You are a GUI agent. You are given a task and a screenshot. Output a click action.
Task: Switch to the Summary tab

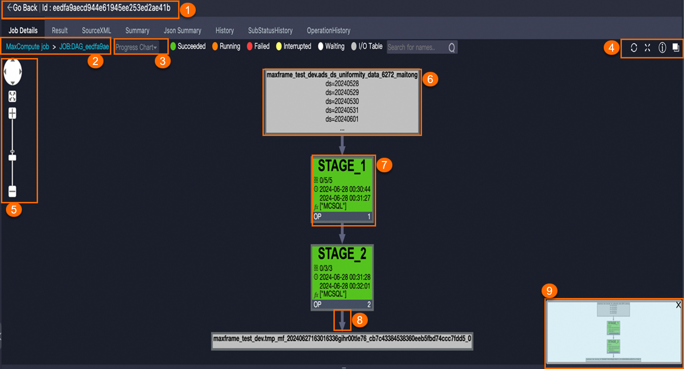pyautogui.click(x=137, y=31)
